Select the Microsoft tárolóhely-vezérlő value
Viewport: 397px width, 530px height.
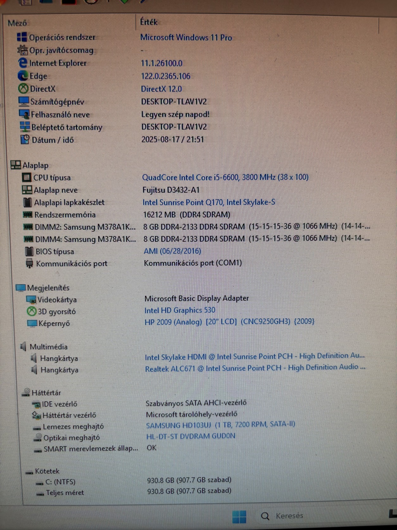(192, 414)
